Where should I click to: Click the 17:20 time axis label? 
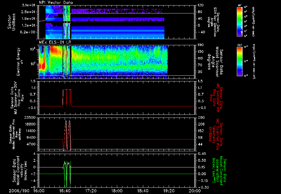pos(91,191)
